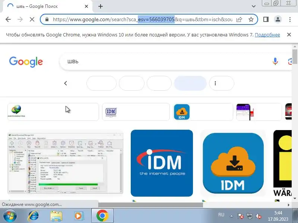Select the second empty filter chip
Screen dimensions: 298x223
coord(132,83)
